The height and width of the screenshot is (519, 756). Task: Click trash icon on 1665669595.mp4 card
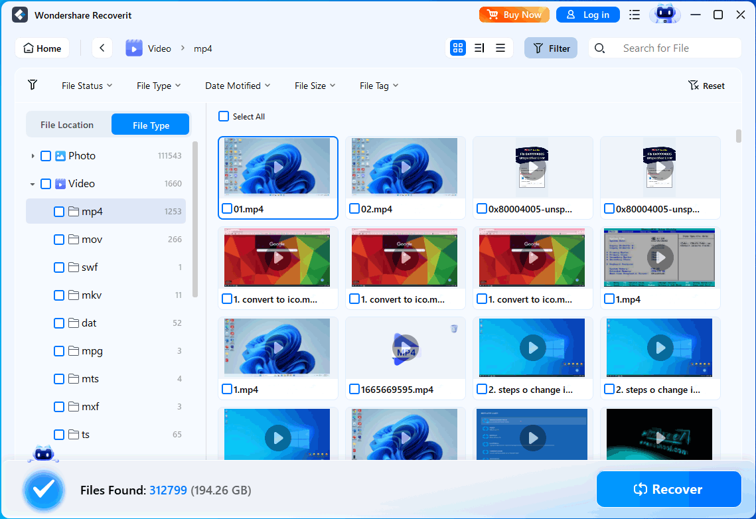454,329
